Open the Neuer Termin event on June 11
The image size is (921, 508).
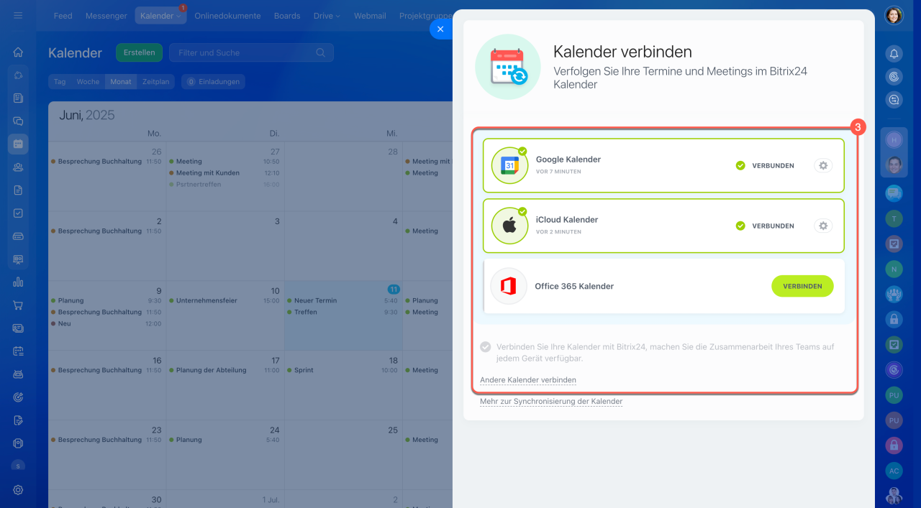[342, 300]
